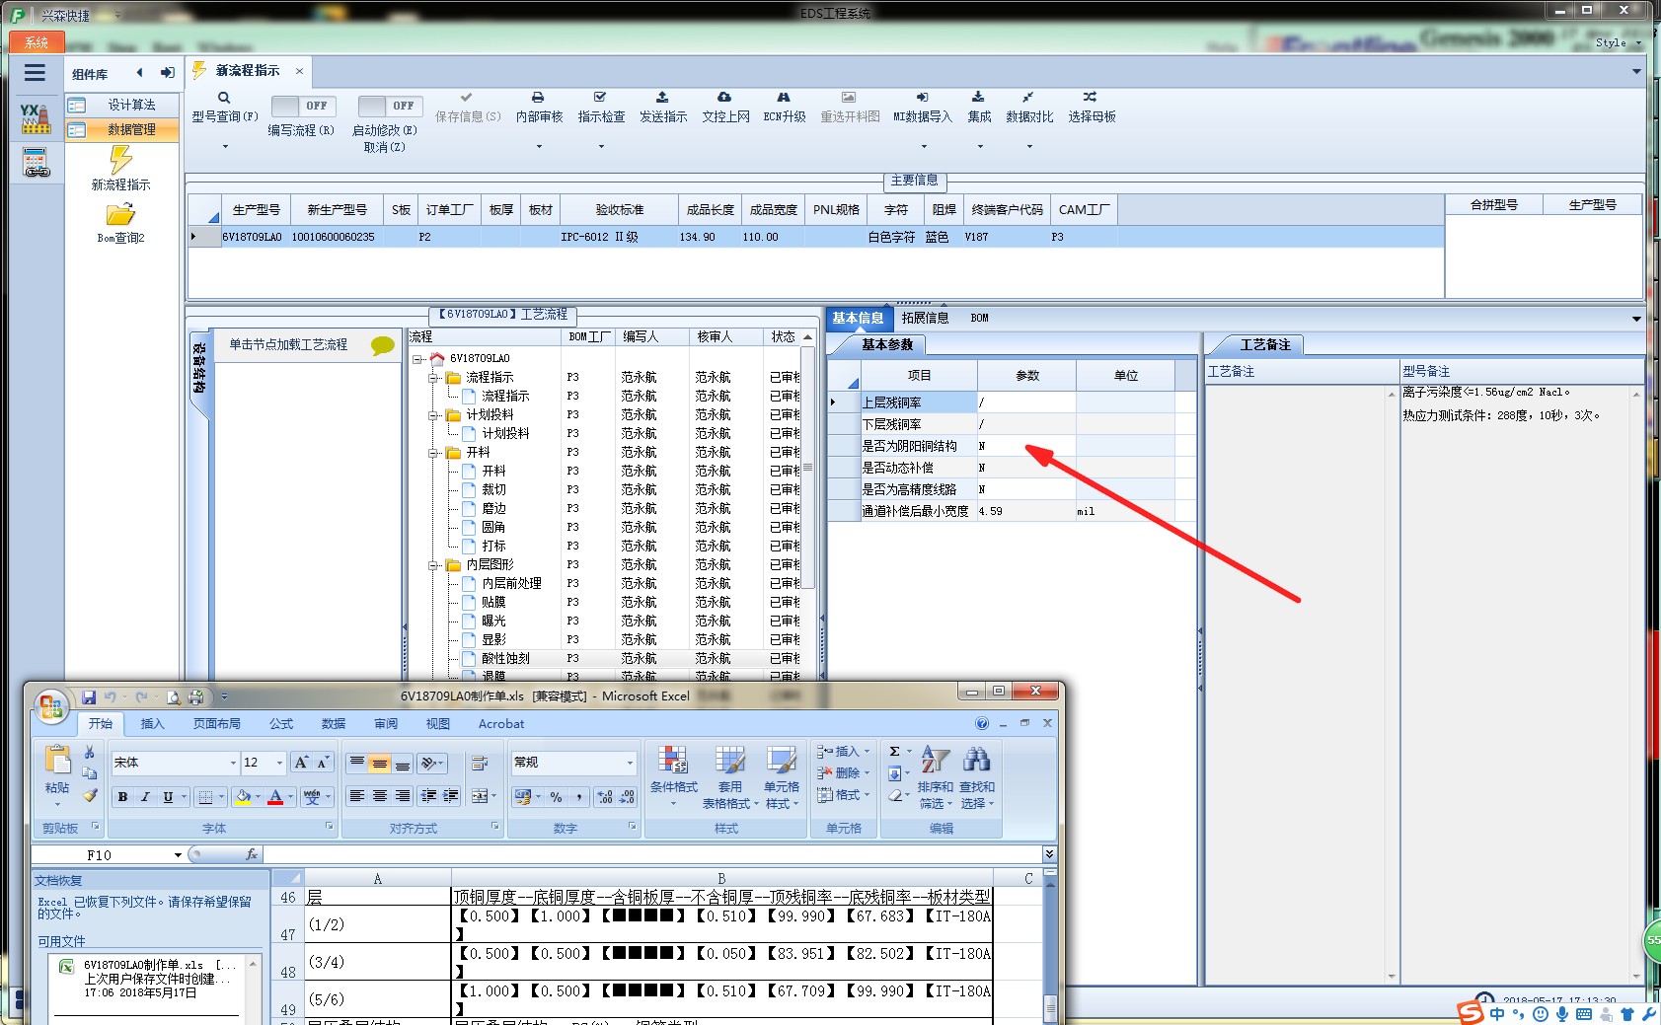The height and width of the screenshot is (1025, 1661).
Task: Open Excel name box F10 dropdown
Action: (178, 855)
